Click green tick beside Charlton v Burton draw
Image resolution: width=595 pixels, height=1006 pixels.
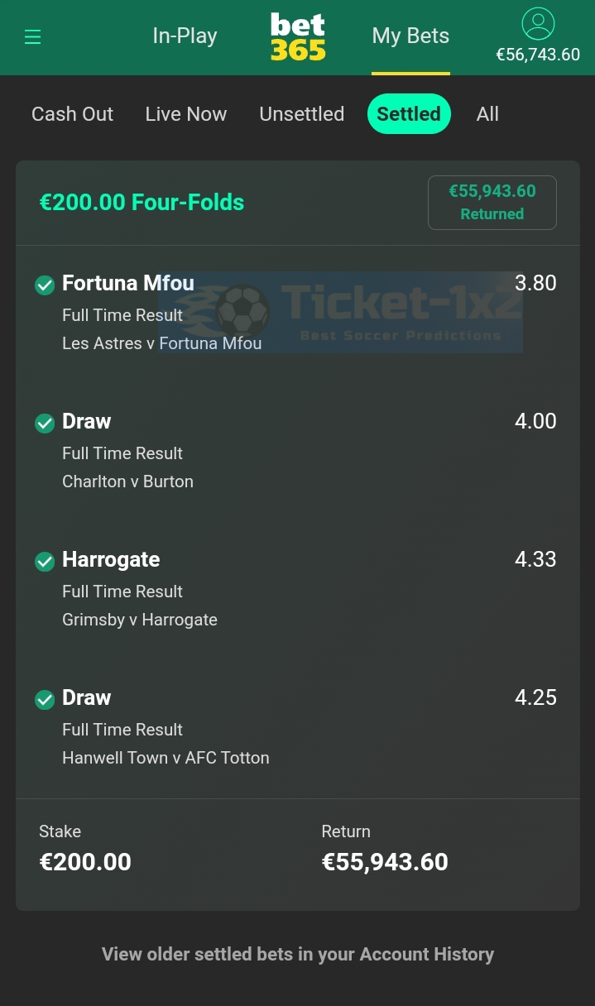[x=45, y=423]
